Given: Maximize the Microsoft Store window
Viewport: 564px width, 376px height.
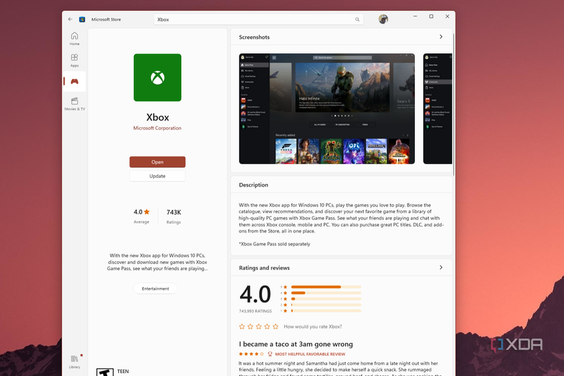Looking at the screenshot, I should coord(431,16).
